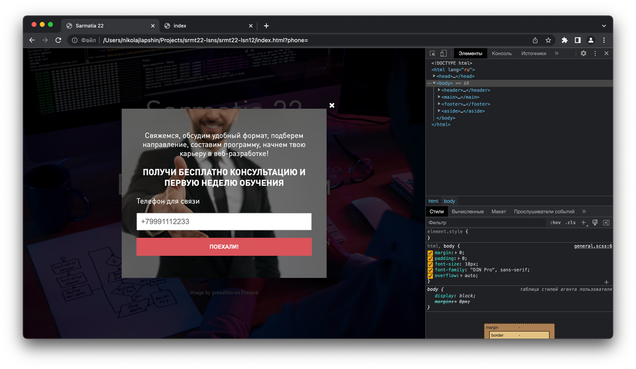Add a new style rule with plus icon

tap(584, 223)
